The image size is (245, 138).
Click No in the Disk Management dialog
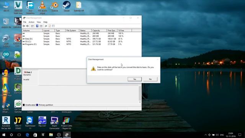[150, 79]
